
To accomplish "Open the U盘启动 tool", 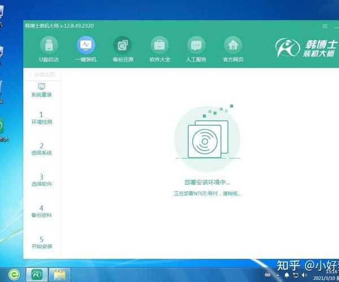I will [x=50, y=49].
